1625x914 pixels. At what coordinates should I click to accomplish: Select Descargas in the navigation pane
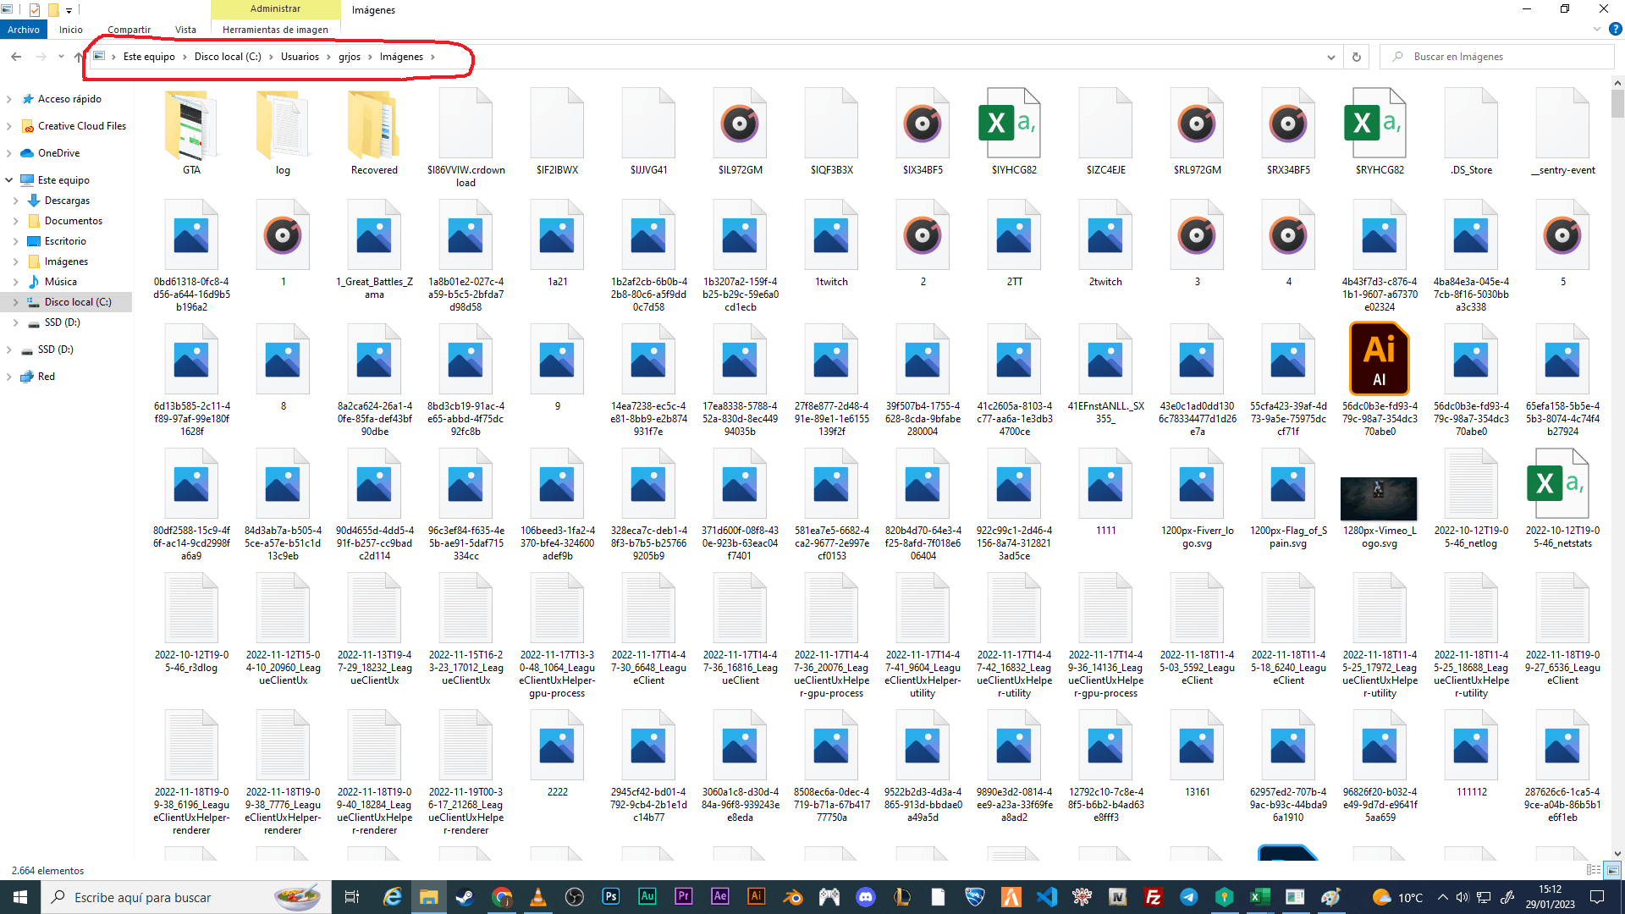coord(67,201)
